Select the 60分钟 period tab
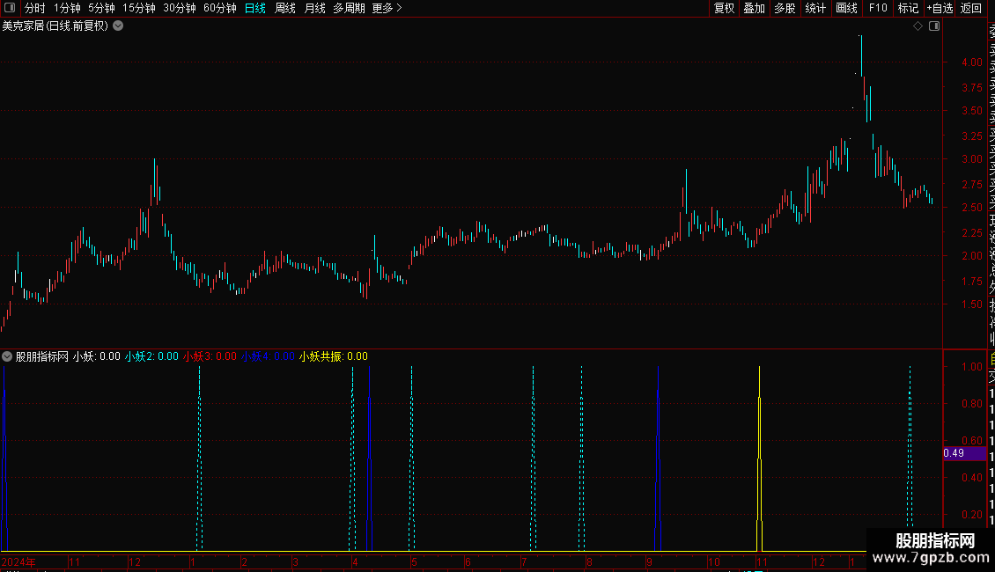995x572 pixels. coord(220,8)
